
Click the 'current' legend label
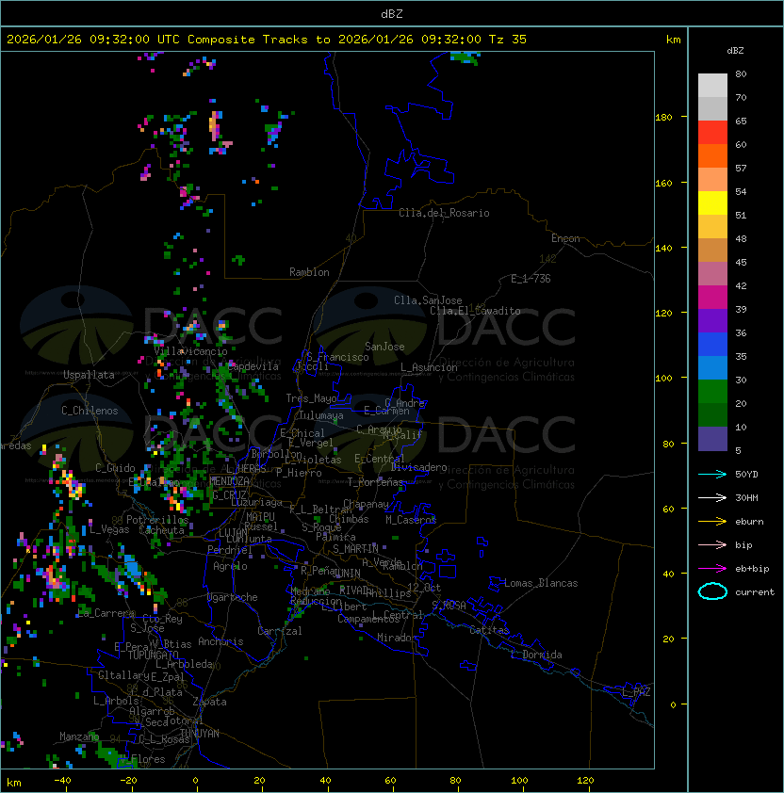pos(755,592)
